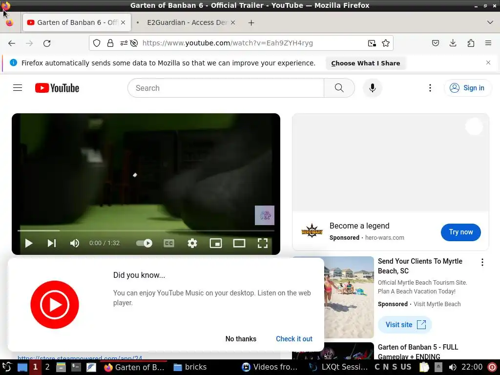Reload the current page
500x375 pixels.
click(47, 43)
